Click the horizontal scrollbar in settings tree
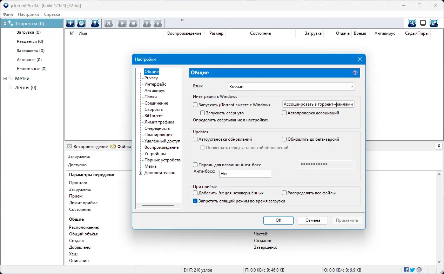Image resolution: width=444 pixels, height=274 pixels. 158,206
